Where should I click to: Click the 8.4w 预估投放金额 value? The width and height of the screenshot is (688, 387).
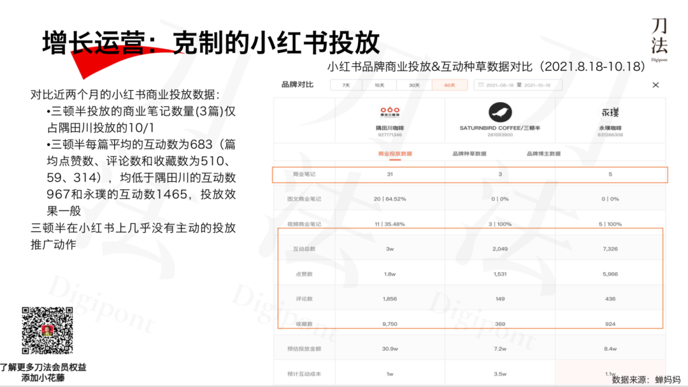[x=610, y=349]
